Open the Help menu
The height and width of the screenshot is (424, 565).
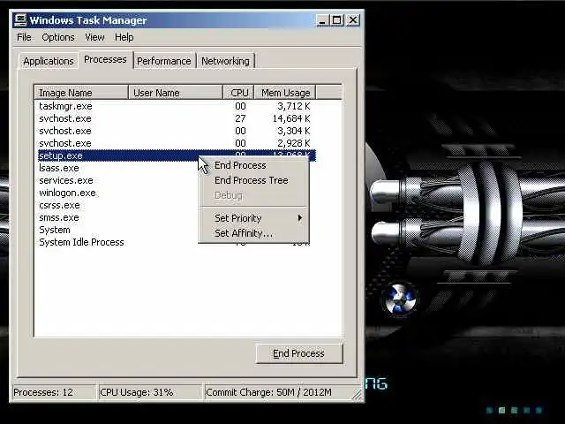click(124, 37)
